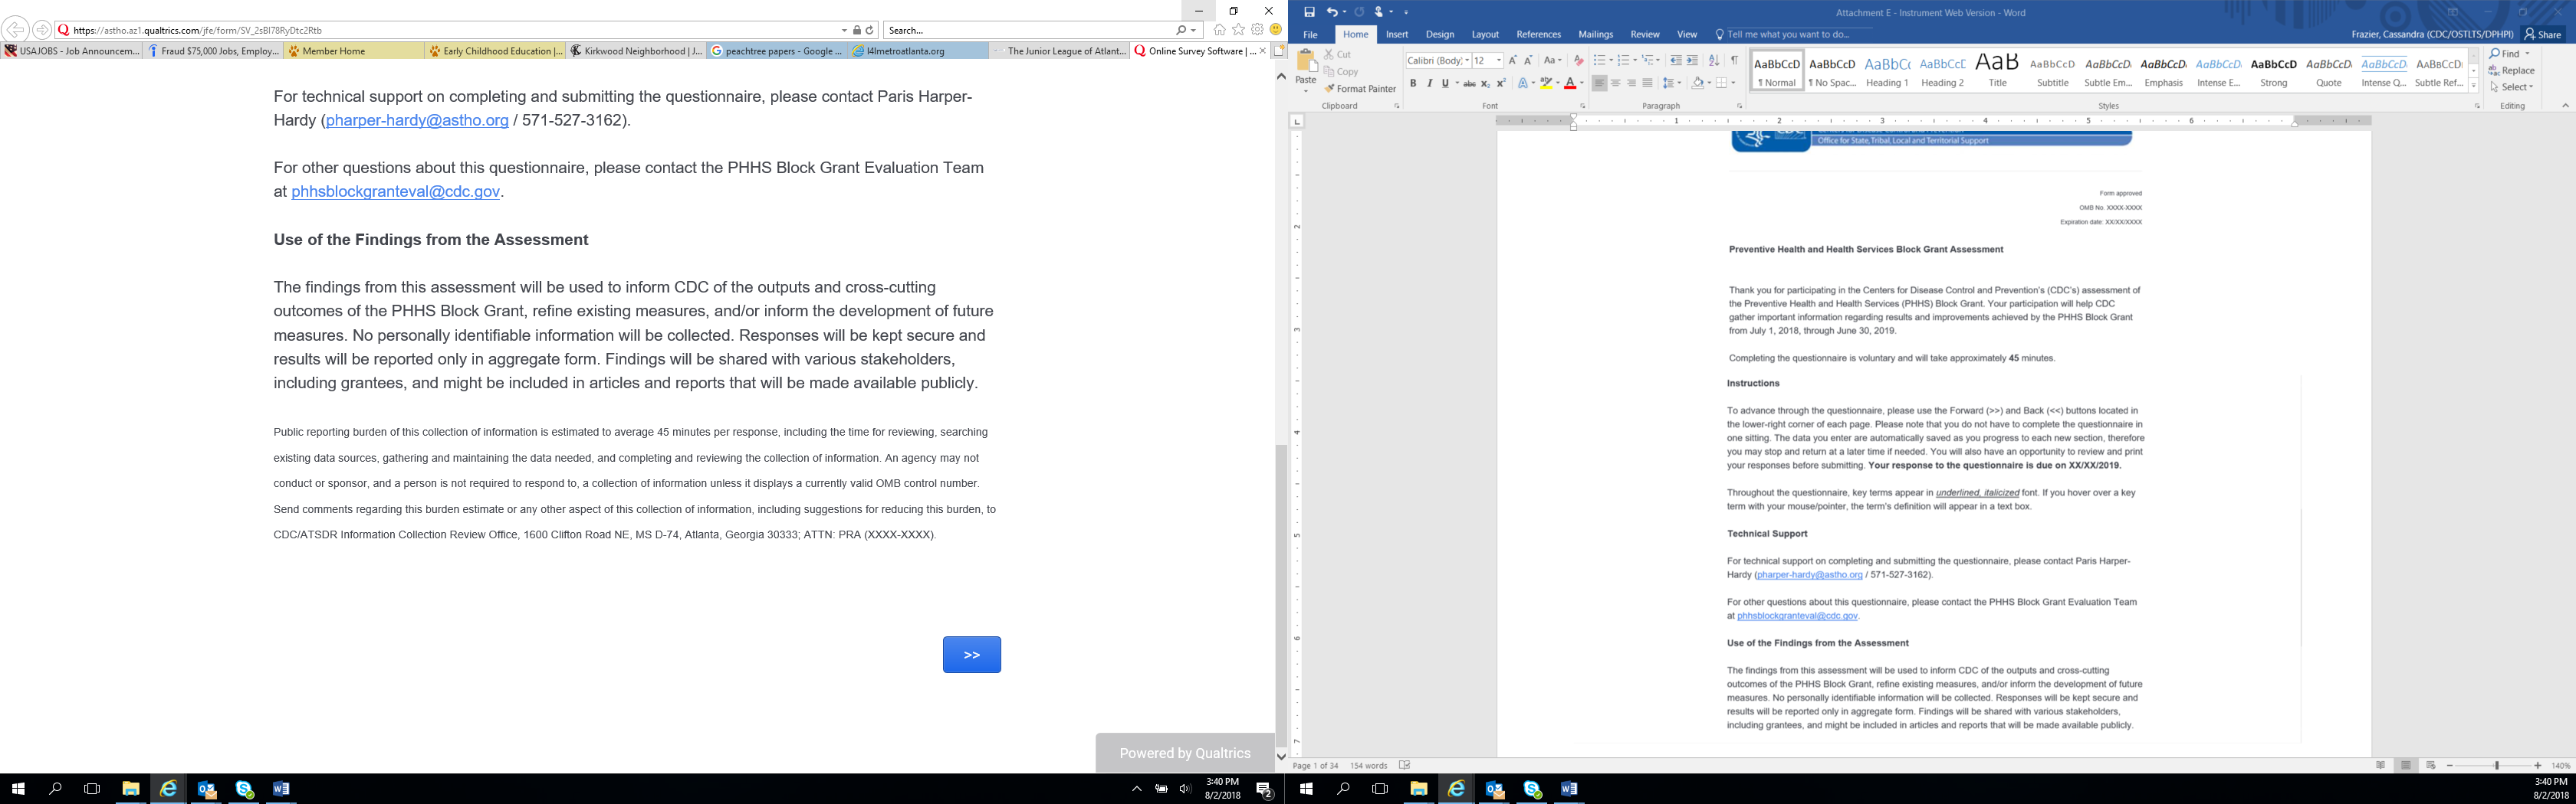Click the Format Painter brush in Word
Viewport: 2576px width, 804px height.
[x=1359, y=89]
